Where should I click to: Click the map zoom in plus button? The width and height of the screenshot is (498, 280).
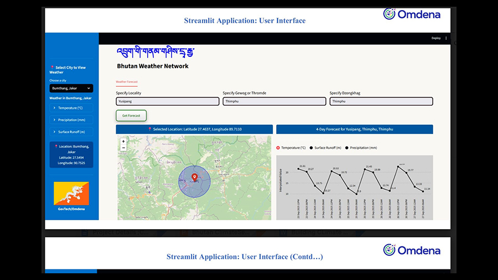click(123, 142)
